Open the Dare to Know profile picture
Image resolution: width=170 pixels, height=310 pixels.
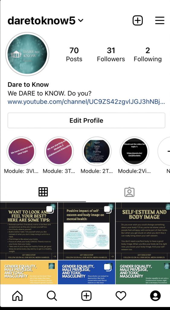pyautogui.click(x=27, y=54)
